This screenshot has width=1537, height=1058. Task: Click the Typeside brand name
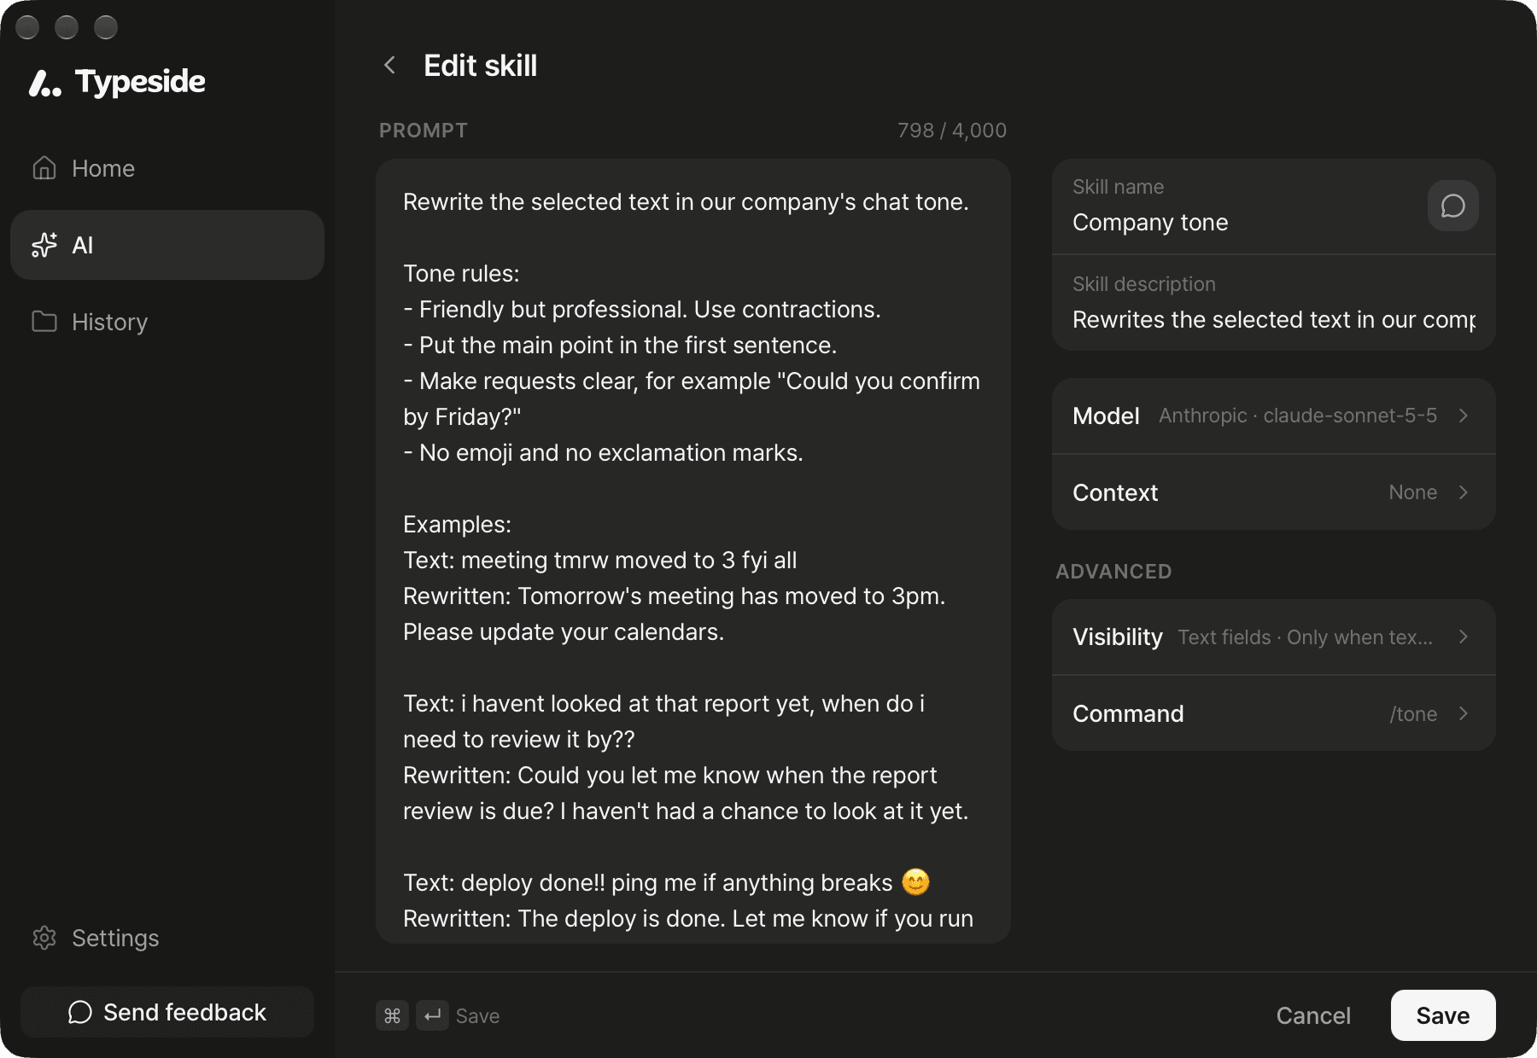coord(140,81)
